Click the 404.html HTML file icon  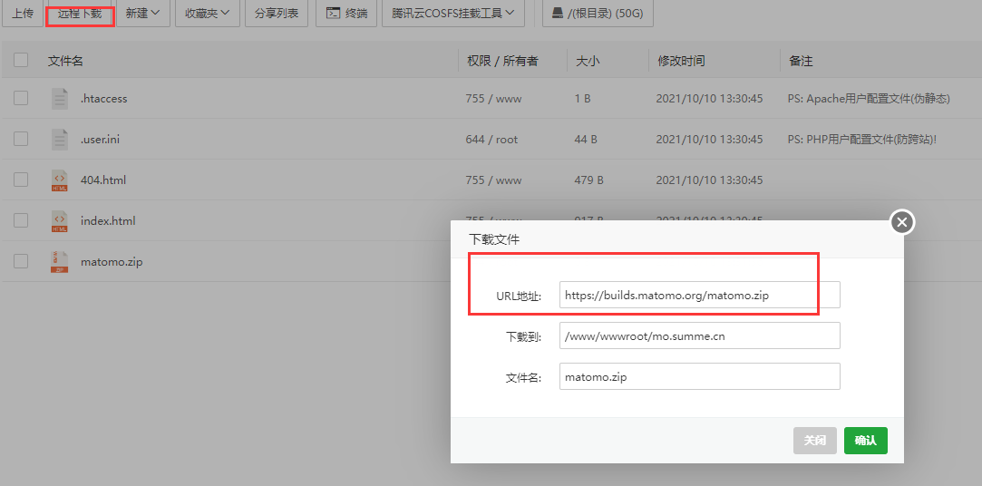[60, 180]
